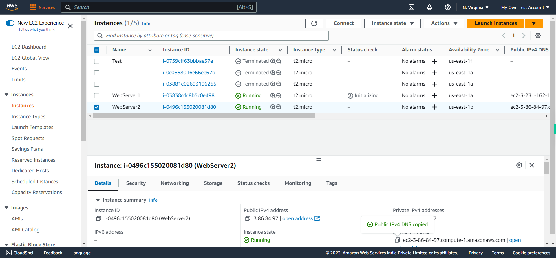Zoom in on WebServer2 instance state

[273, 107]
